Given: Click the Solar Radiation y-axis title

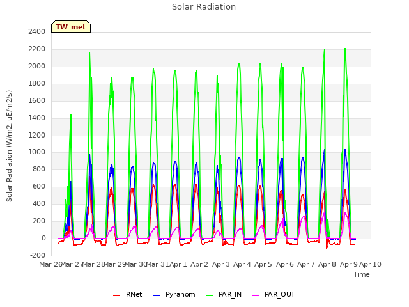Looking at the screenshot, I should tap(9, 146).
